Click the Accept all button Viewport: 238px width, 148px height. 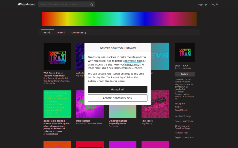click(118, 90)
